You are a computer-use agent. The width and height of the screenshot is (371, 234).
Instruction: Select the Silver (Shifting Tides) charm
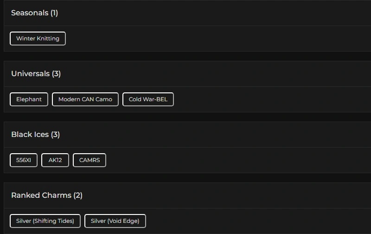45,221
